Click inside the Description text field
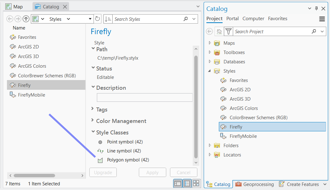 click(x=144, y=97)
